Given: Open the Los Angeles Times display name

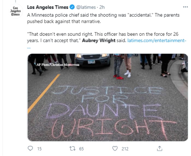Looking at the screenshot, I should click(x=48, y=7).
